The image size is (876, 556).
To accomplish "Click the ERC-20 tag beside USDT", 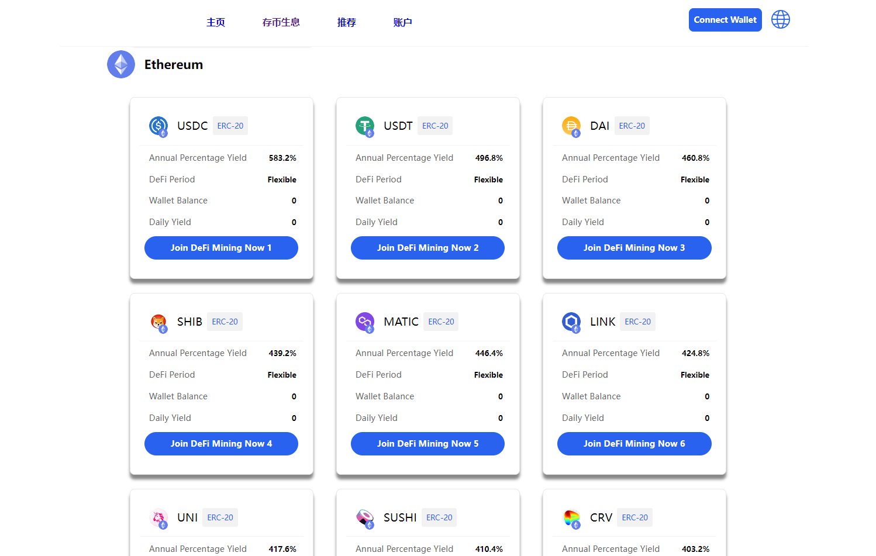I will pos(435,126).
